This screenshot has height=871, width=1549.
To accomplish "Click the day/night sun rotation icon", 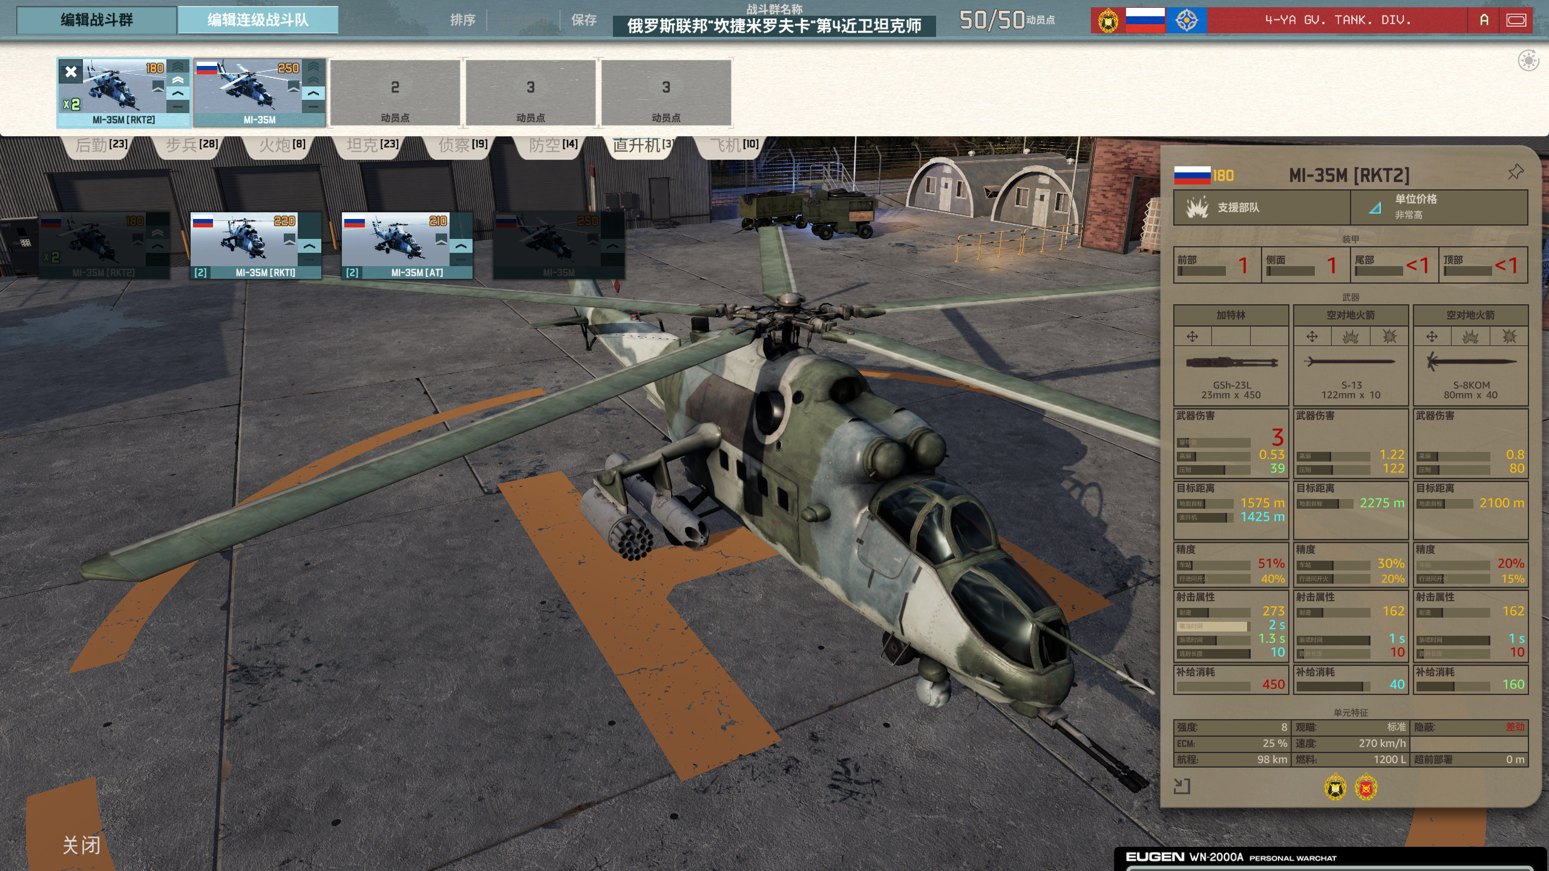I will tap(1528, 60).
